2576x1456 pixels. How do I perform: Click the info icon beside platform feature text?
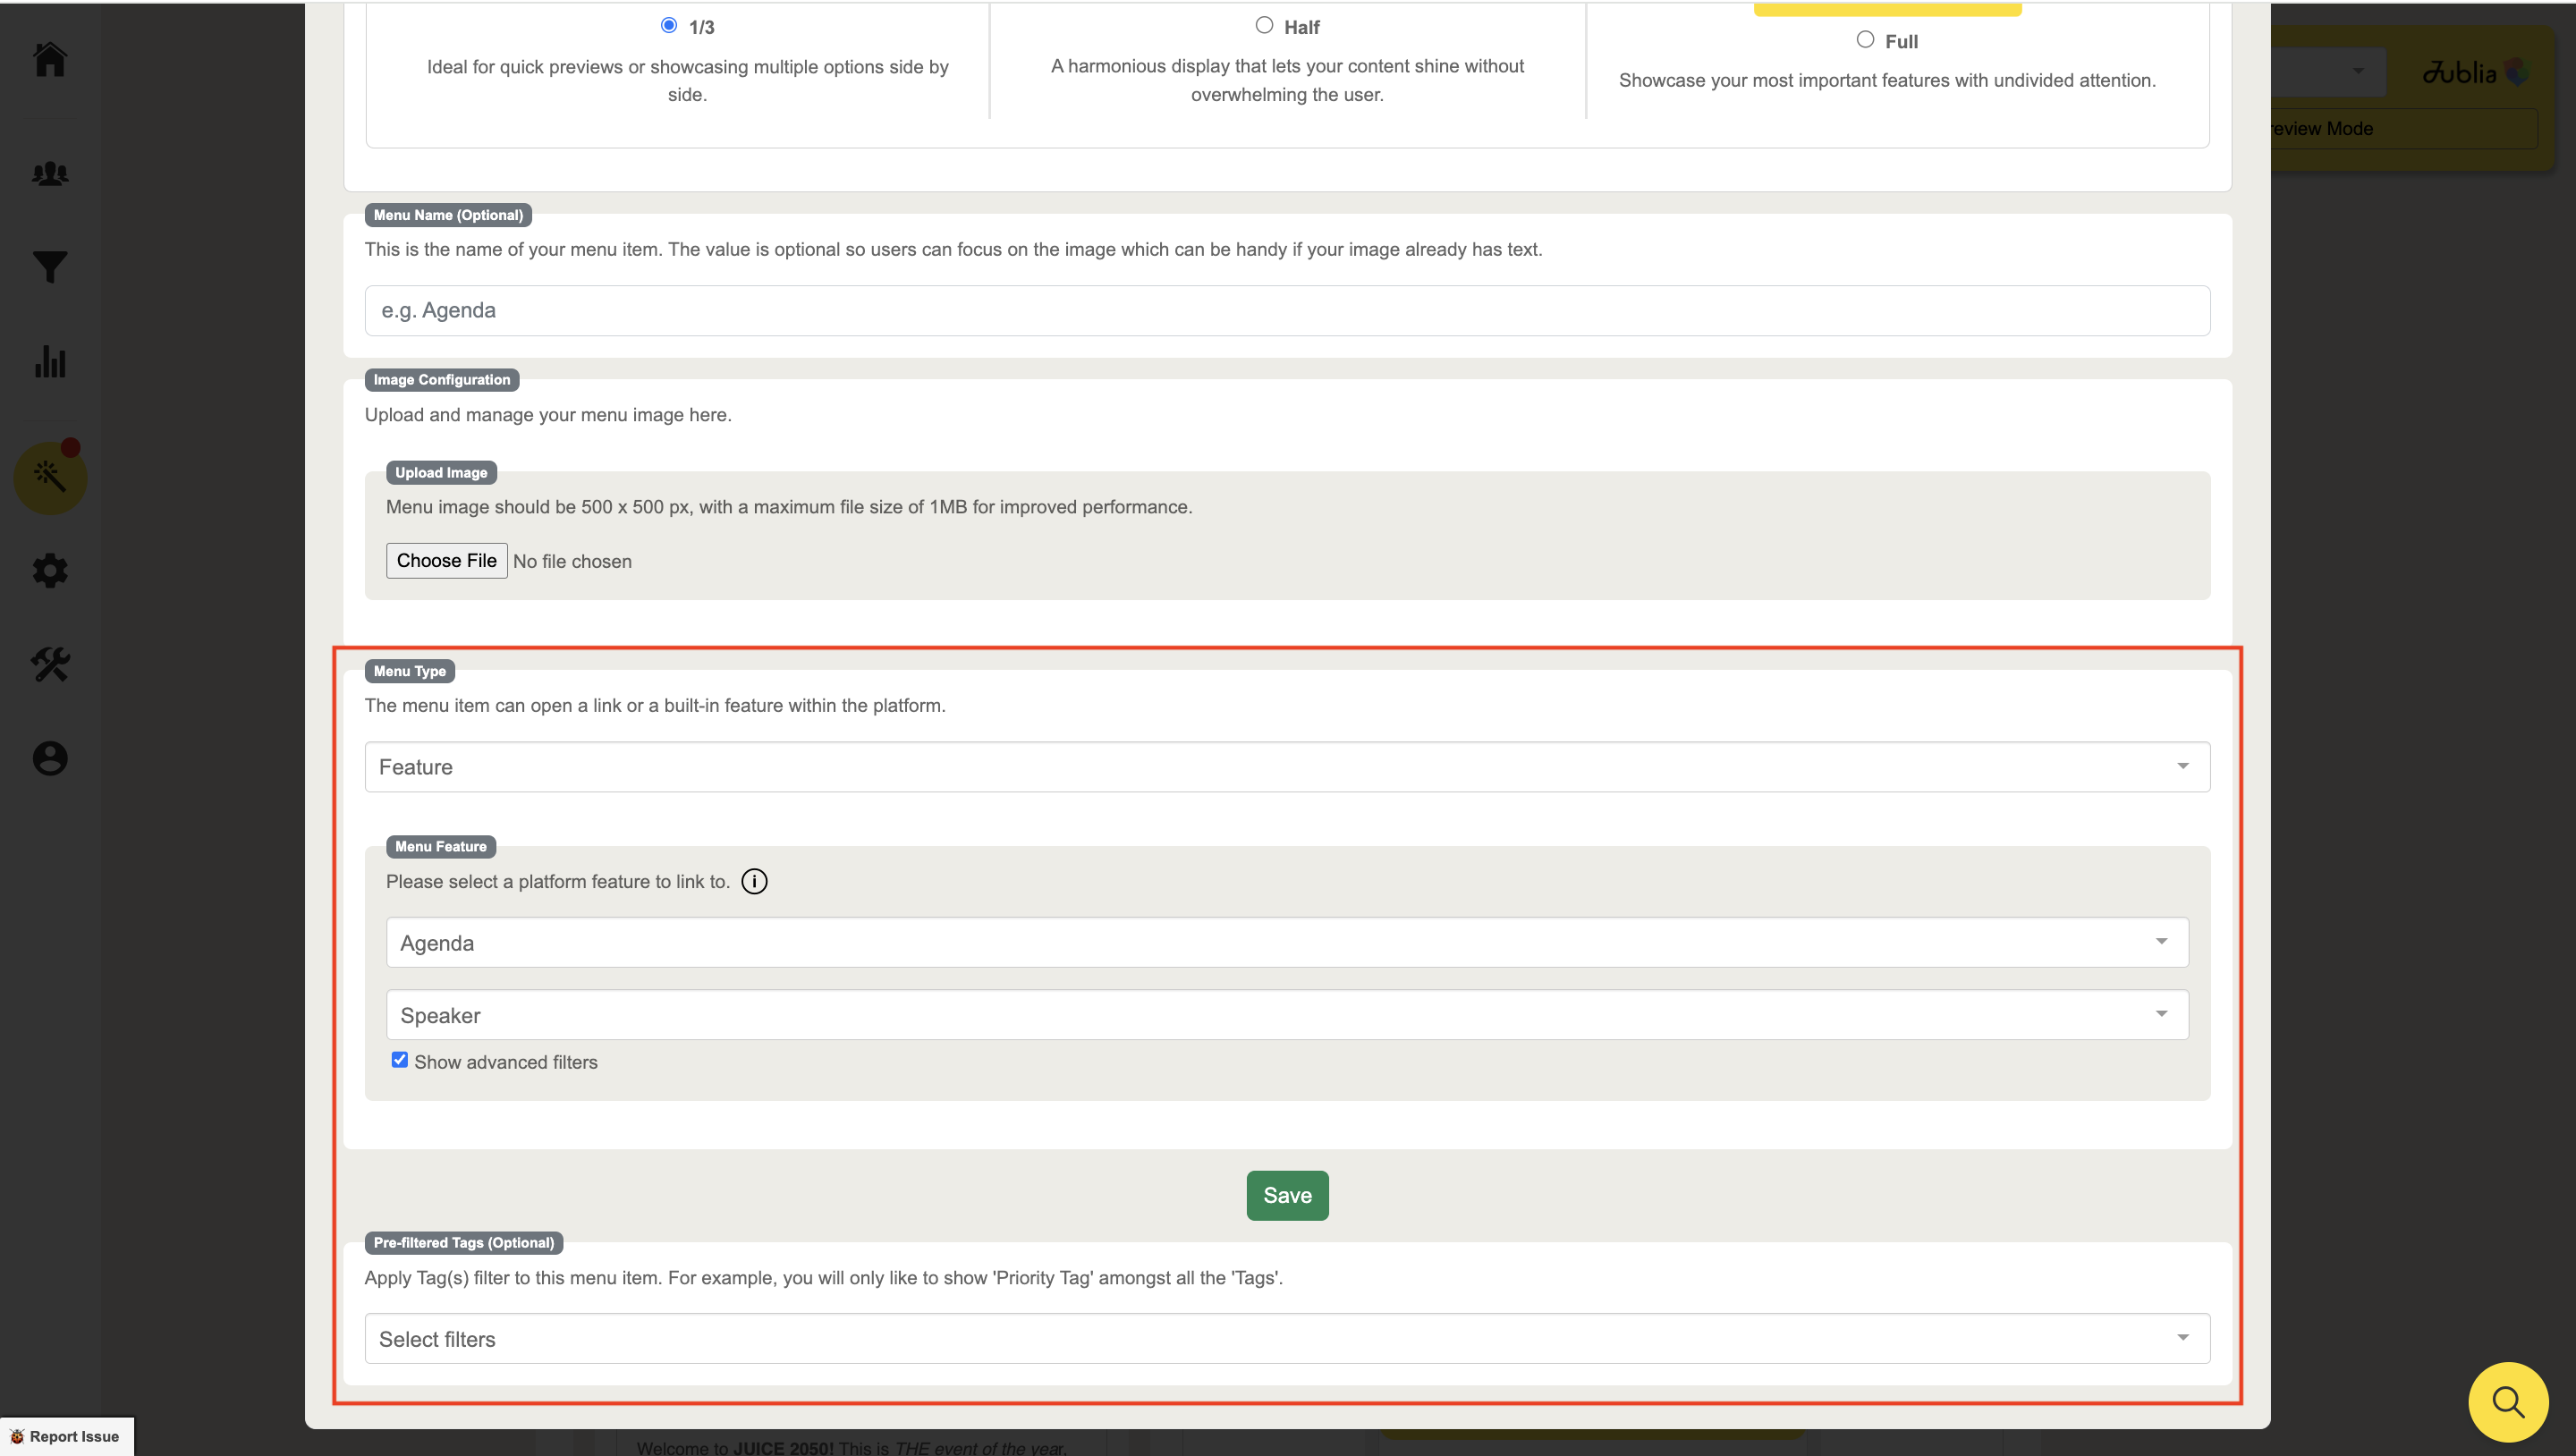754,881
